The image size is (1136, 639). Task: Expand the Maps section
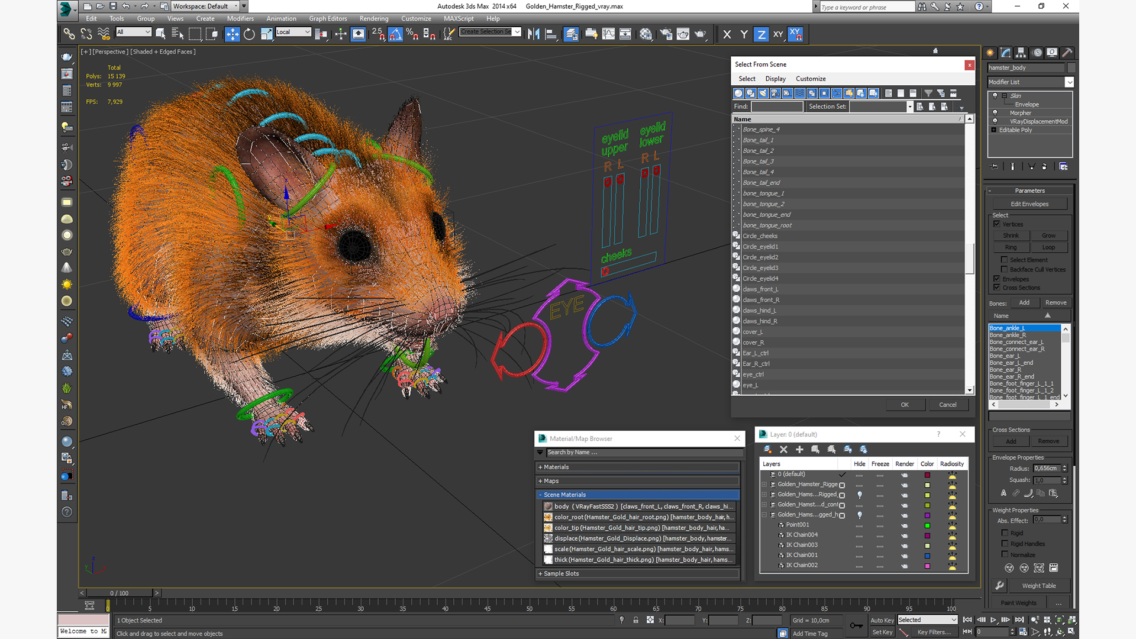tap(638, 481)
